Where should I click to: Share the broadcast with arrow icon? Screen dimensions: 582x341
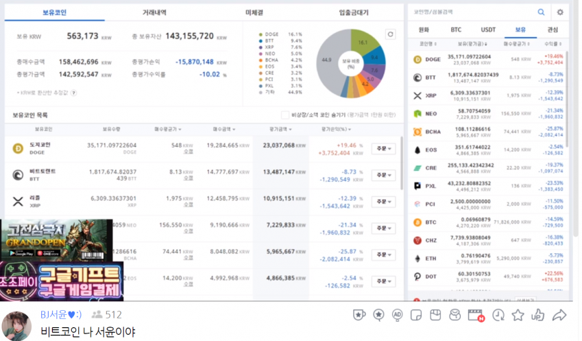click(559, 316)
